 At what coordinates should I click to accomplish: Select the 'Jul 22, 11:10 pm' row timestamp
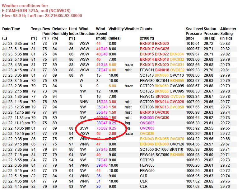[x=16, y=123]
